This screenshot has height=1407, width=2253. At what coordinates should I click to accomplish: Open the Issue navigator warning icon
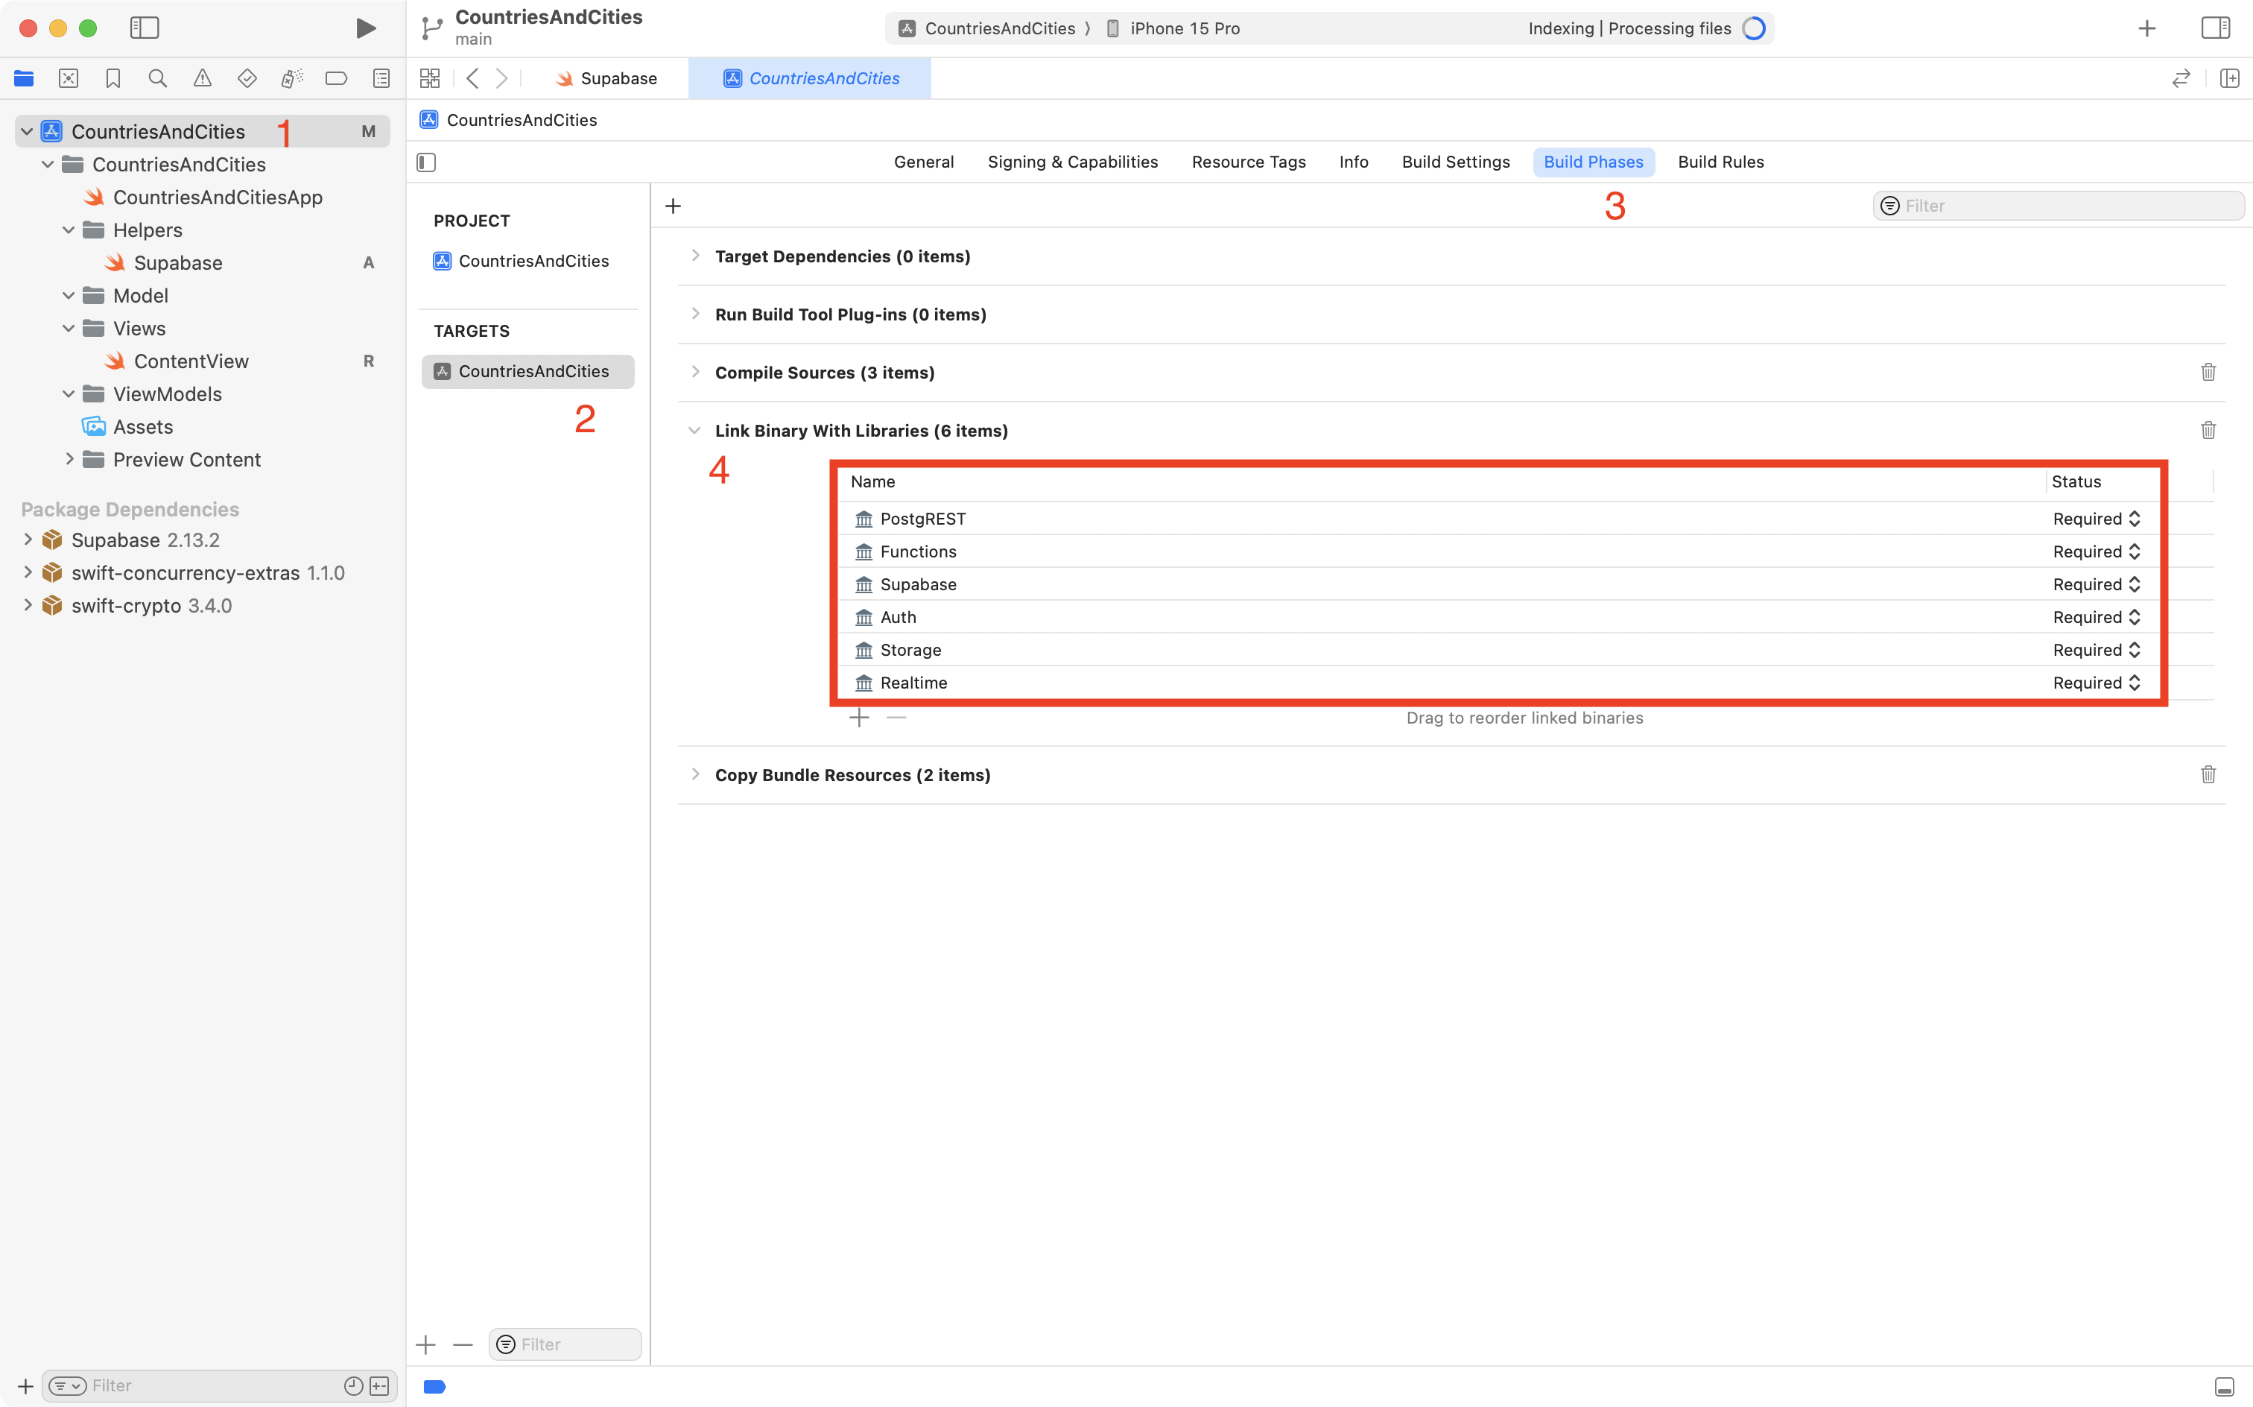(202, 78)
